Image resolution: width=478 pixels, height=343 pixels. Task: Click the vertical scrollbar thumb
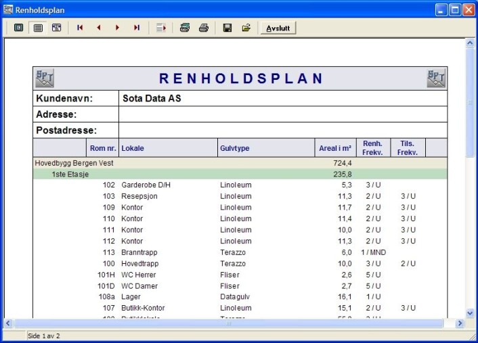(x=470, y=103)
